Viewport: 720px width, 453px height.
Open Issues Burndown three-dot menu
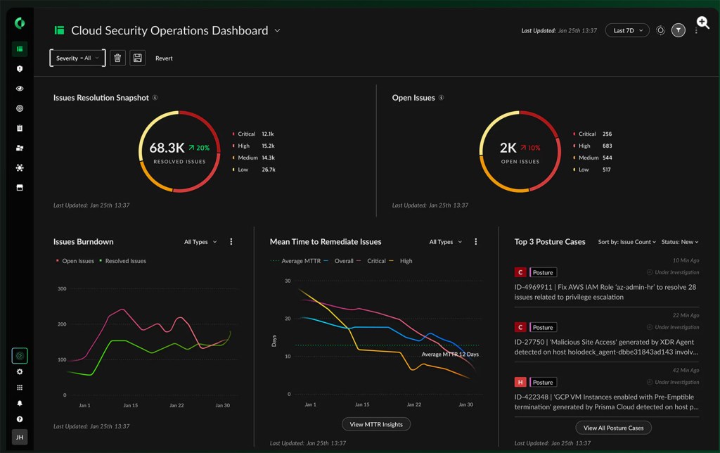(x=231, y=242)
